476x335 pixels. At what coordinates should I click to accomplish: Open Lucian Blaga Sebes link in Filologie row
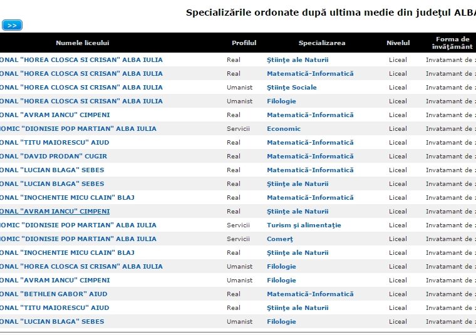point(52,322)
